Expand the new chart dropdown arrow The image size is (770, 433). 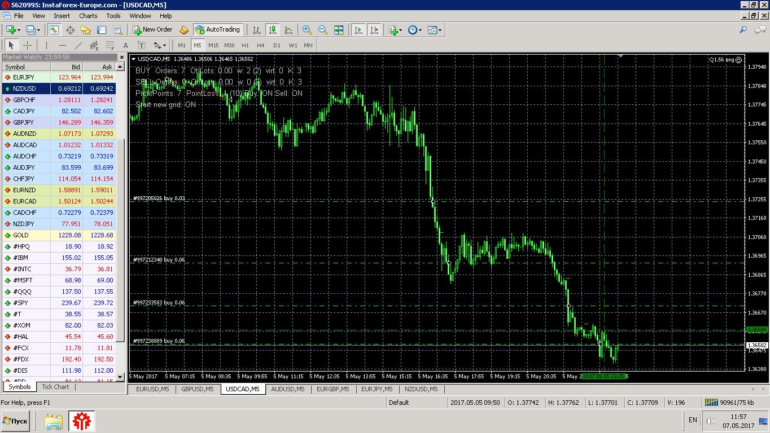pyautogui.click(x=19, y=30)
